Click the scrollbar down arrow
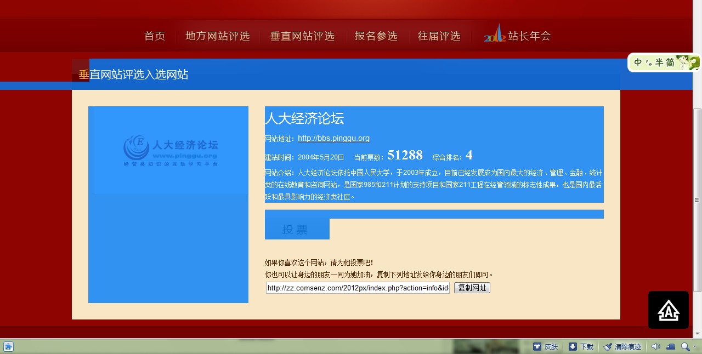Image resolution: width=702 pixels, height=354 pixels. [x=697, y=333]
